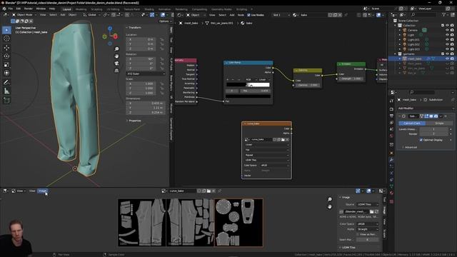Screen dimensions: 457x257
Task: Open the Add Modifier dropdown
Action: coord(426,108)
